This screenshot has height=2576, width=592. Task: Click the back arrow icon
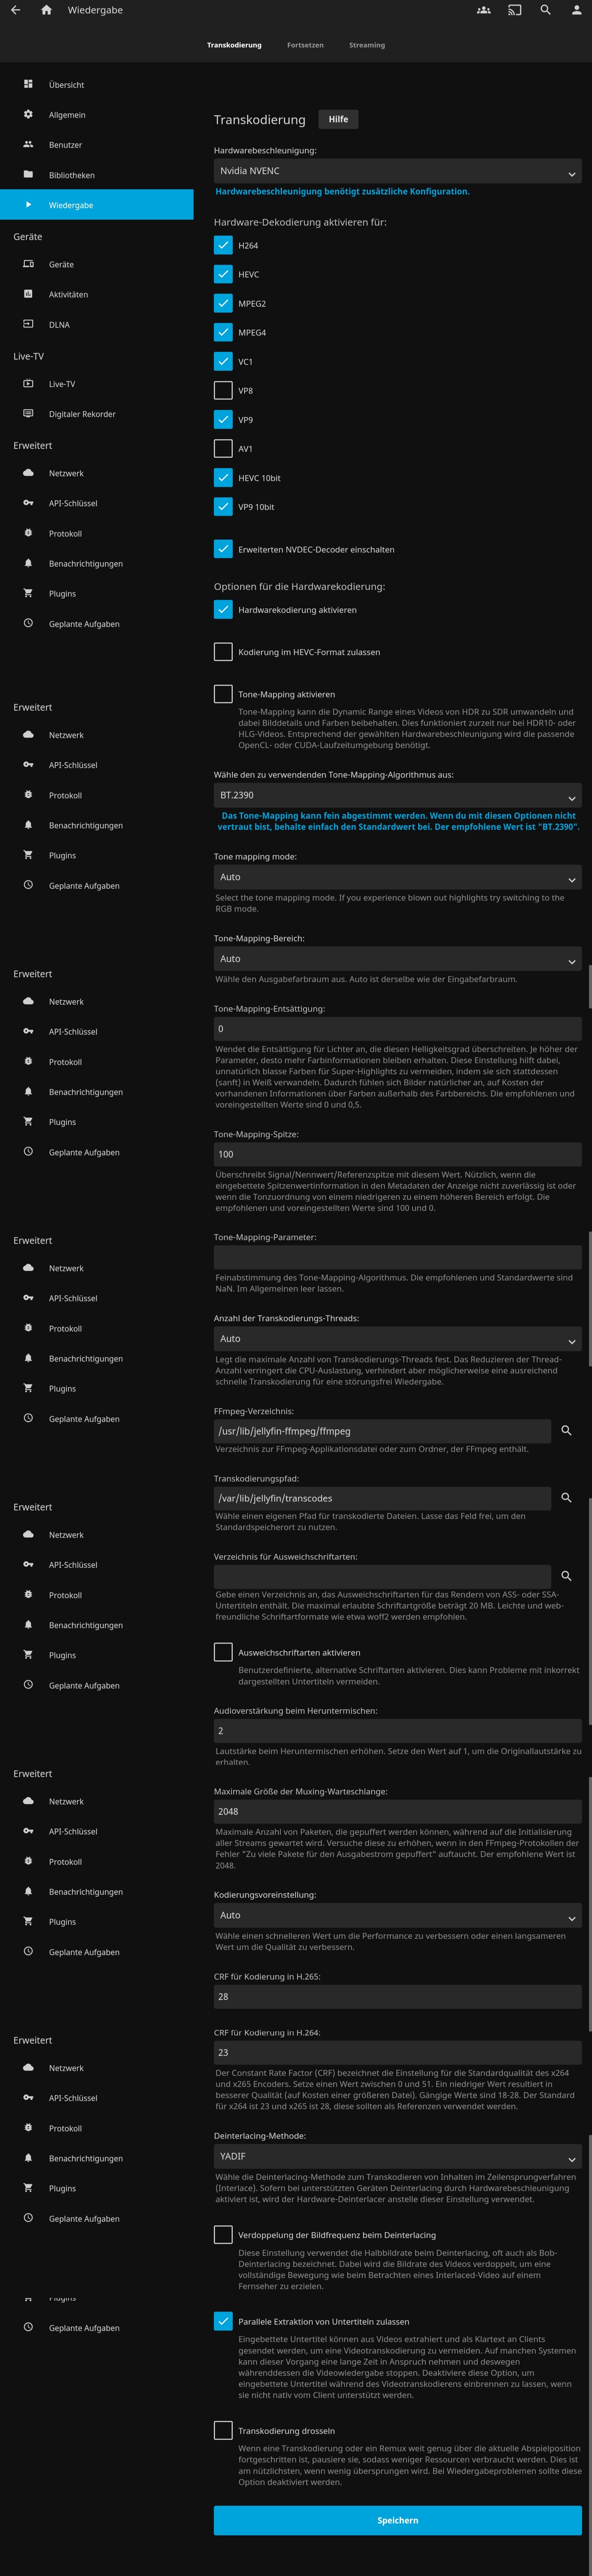click(x=15, y=10)
